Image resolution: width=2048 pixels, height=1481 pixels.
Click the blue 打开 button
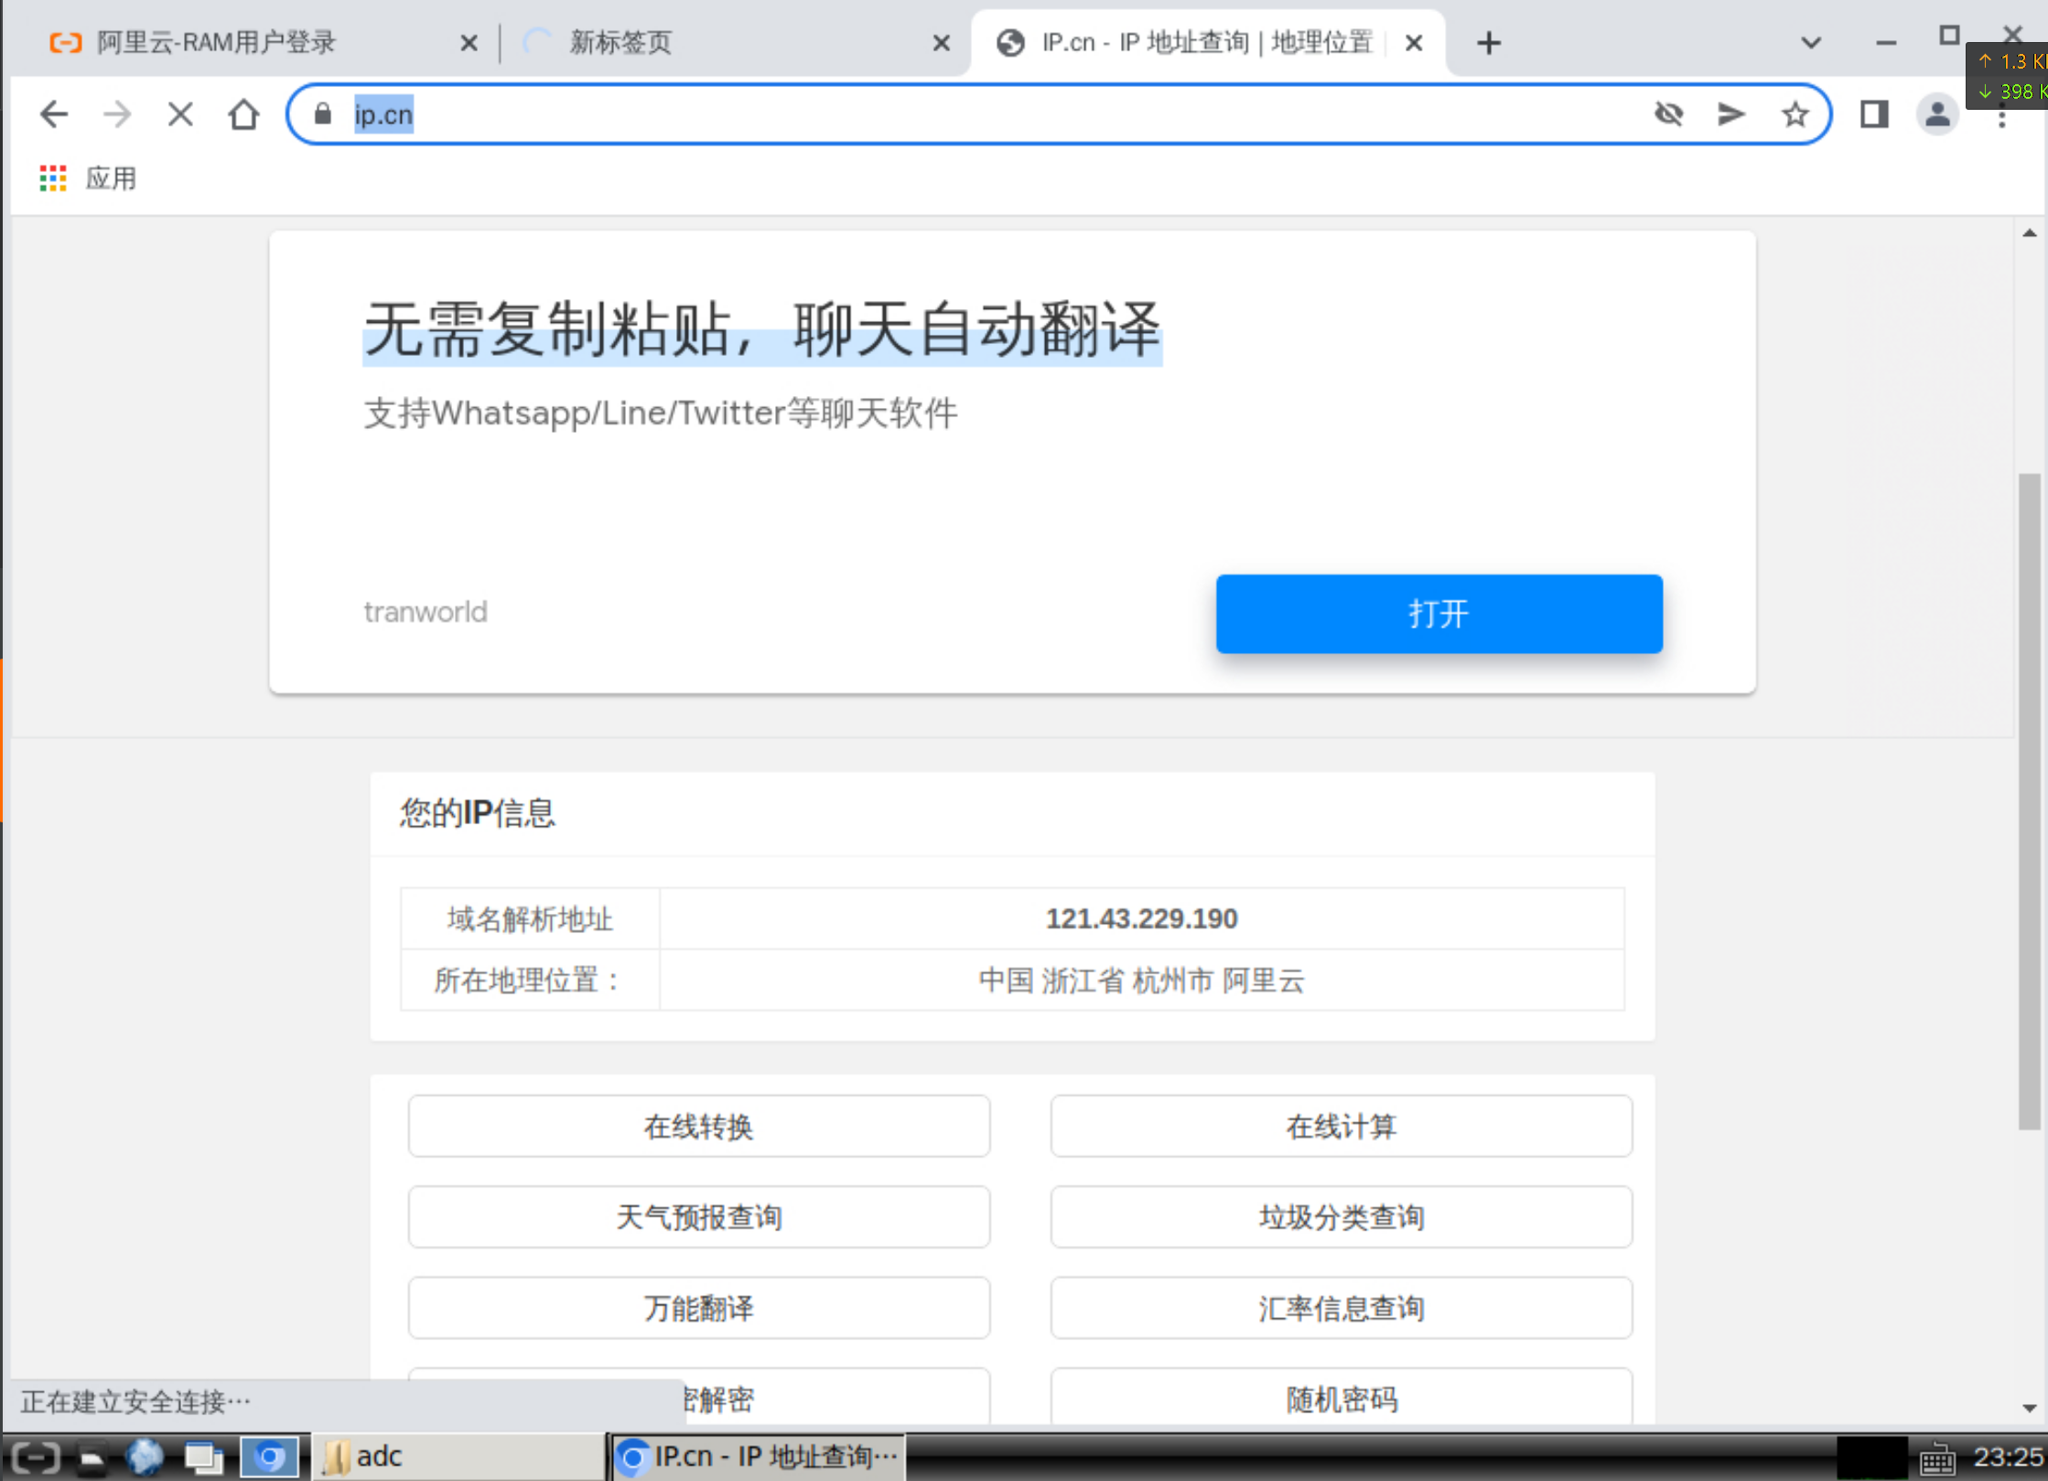tap(1439, 613)
